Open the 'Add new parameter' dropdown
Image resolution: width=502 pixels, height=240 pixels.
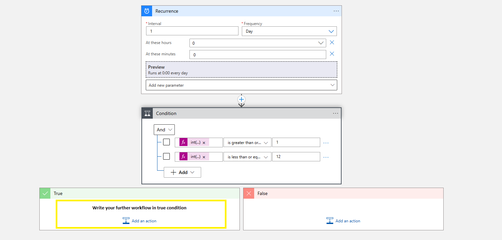pyautogui.click(x=241, y=85)
